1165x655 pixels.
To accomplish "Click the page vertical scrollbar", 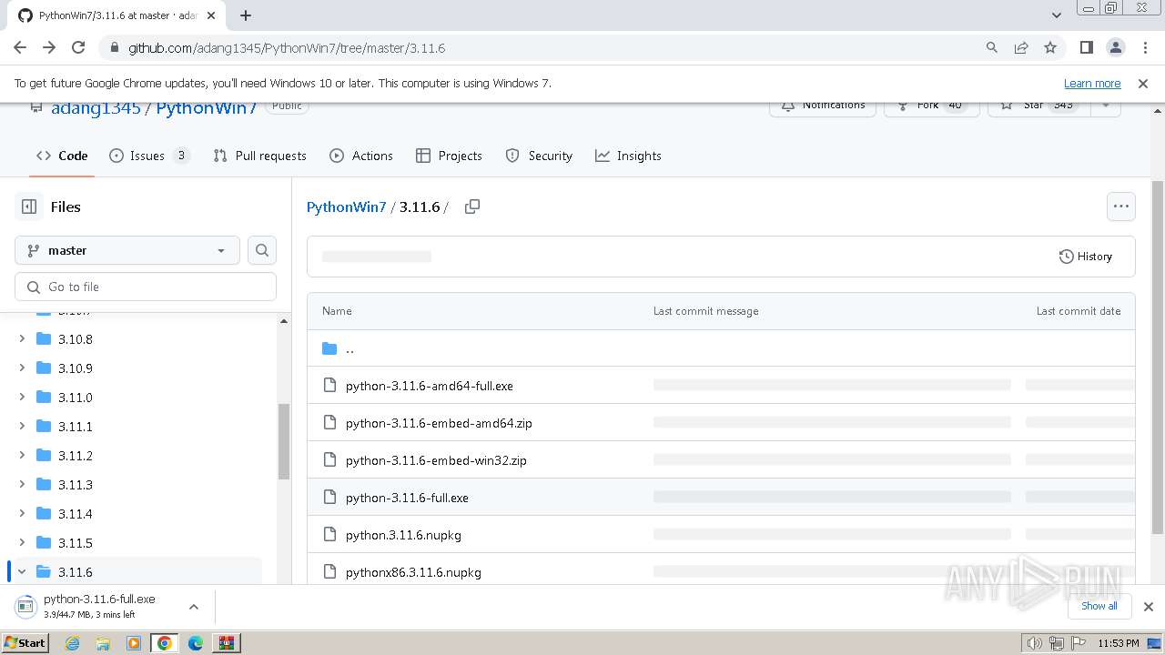I will coord(1158,358).
